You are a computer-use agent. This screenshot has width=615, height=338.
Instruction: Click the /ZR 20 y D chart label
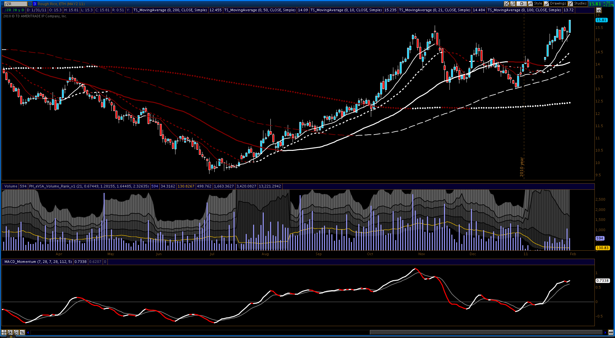coord(14,10)
